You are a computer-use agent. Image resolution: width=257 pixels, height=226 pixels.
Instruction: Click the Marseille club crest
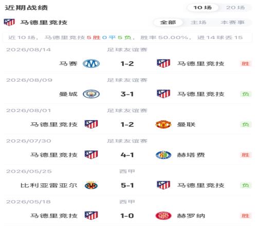tap(91, 64)
